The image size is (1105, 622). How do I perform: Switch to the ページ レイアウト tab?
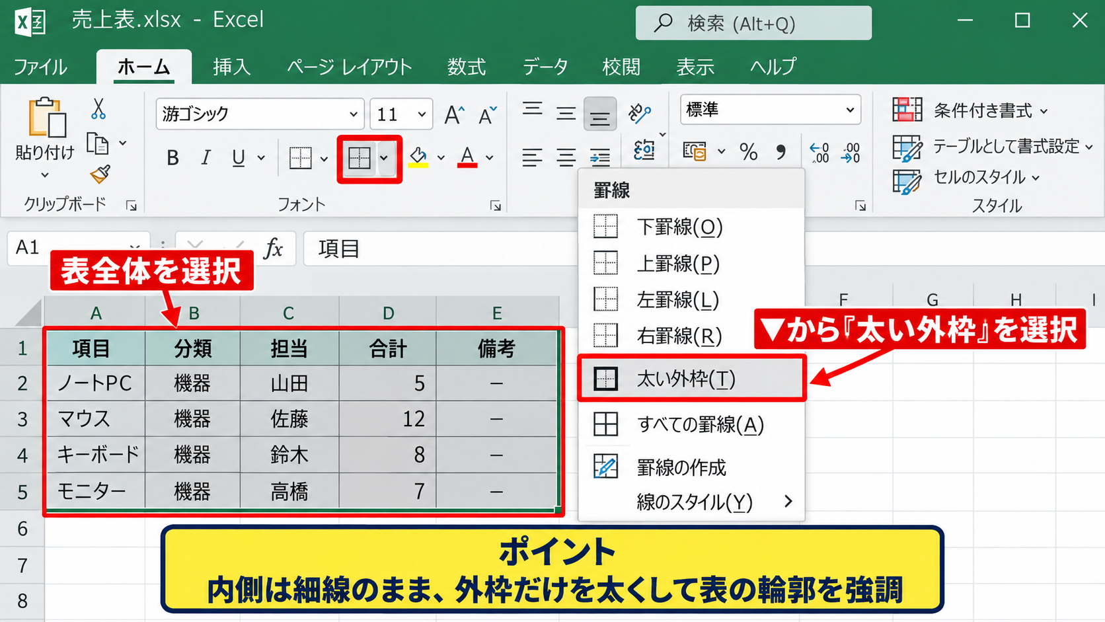(349, 67)
